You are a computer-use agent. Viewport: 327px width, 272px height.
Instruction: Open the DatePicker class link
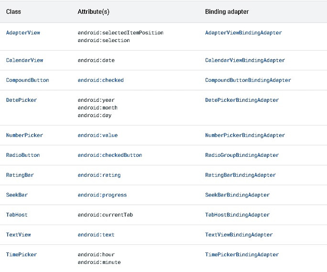point(21,100)
